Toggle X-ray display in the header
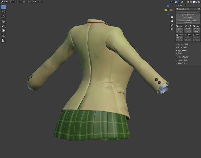Screen dimensions: 201x158 click(x=188, y=2)
